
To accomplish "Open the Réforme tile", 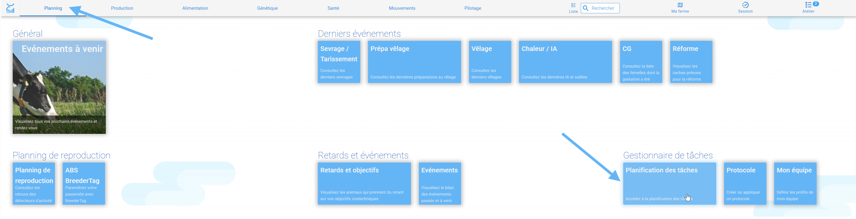I will coord(691,62).
